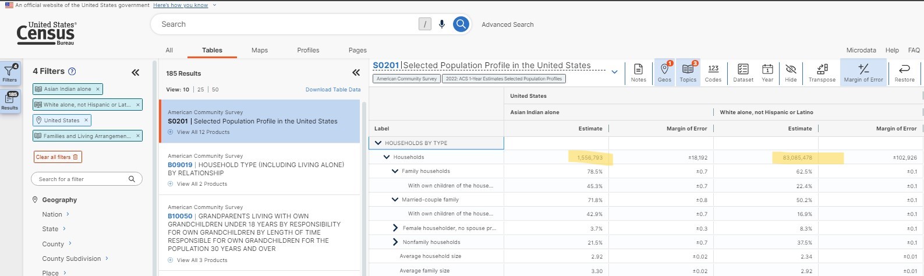This screenshot has height=276, width=924.
Task: Open table title dropdown arrow
Action: [x=614, y=72]
